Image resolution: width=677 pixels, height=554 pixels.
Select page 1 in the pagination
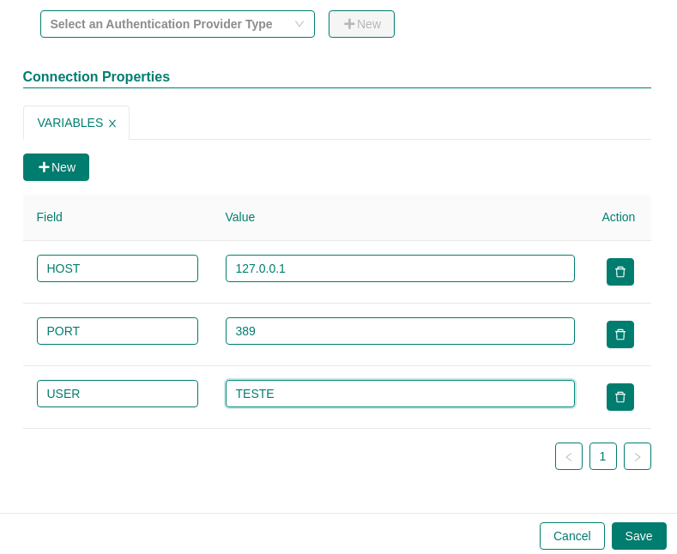[602, 456]
